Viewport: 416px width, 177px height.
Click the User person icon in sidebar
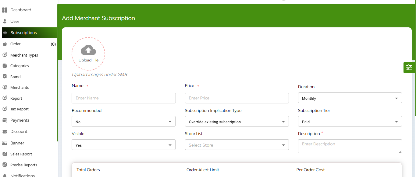coord(5,21)
